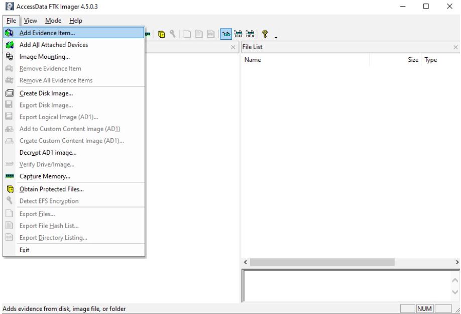This screenshot has height=314, width=461.
Task: Click the FTK Imager title bar app icon
Action: [x=10, y=6]
